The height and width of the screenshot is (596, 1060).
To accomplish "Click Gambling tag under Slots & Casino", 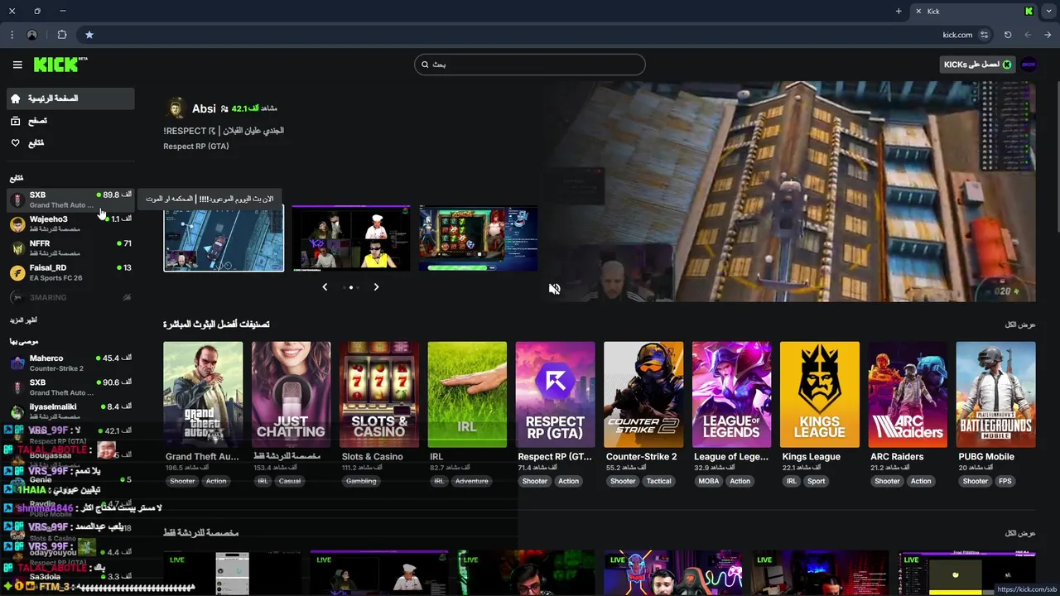I will (x=361, y=481).
